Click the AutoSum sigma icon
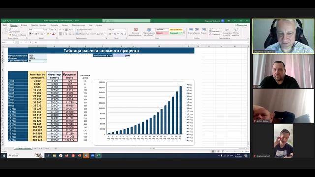Image resolution: width=315 pixels, height=177 pixels. [210, 29]
